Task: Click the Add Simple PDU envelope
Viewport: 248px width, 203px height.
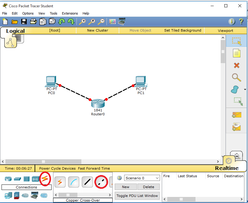Action: [236, 115]
